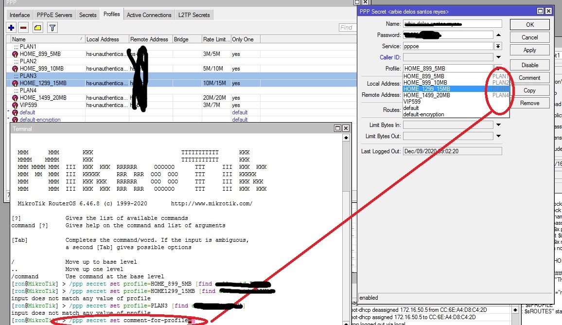Open the PPPoE Servers tab
The width and height of the screenshot is (562, 325).
pos(54,15)
